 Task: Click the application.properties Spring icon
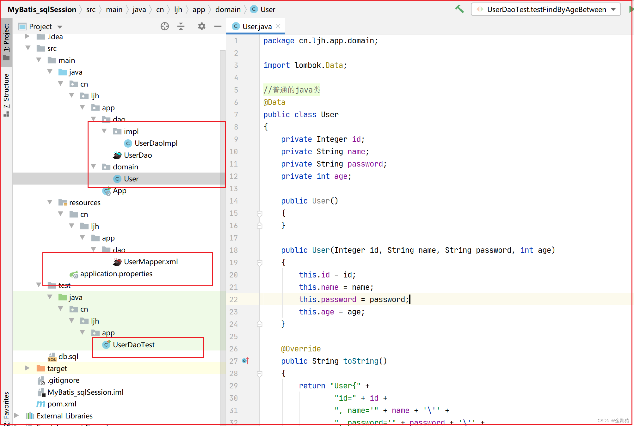(74, 274)
